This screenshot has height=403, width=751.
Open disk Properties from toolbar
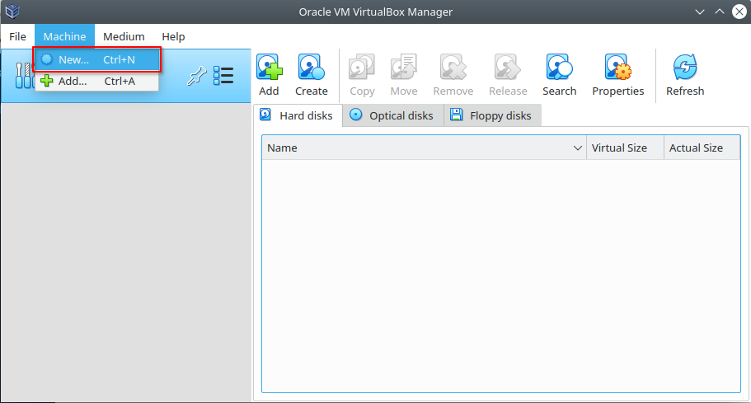coord(617,75)
